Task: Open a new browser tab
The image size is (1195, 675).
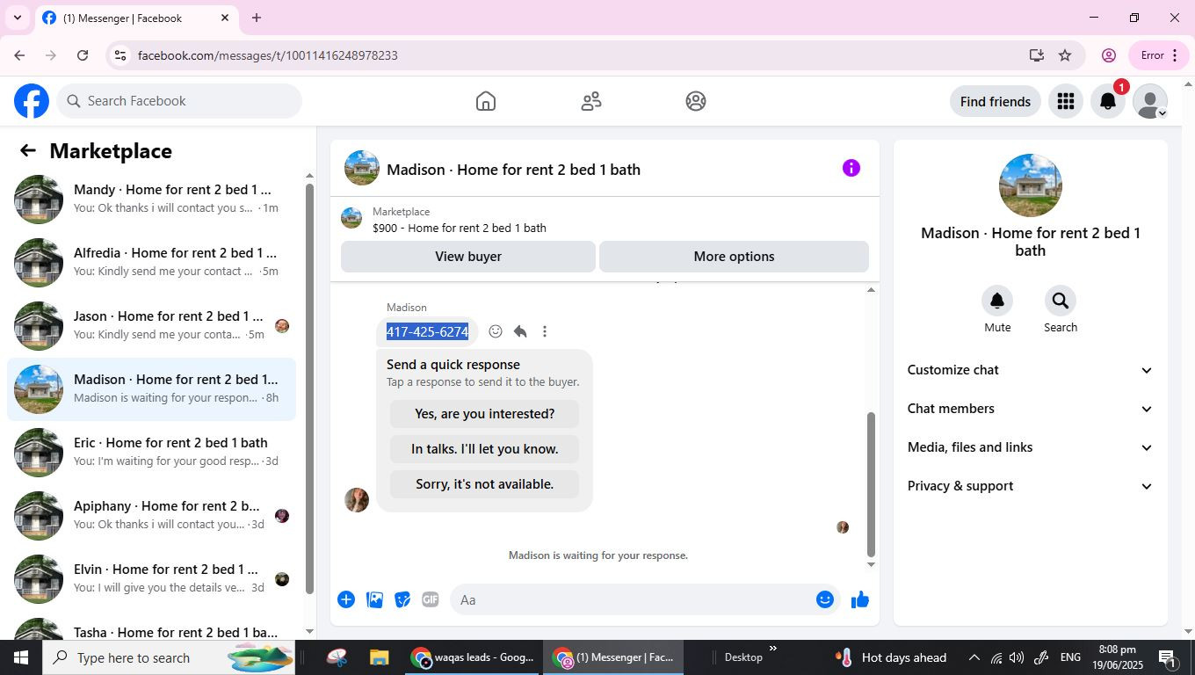Action: click(x=257, y=18)
